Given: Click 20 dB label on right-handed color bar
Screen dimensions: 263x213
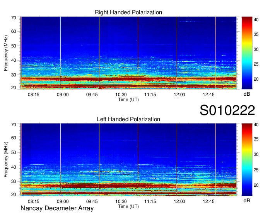Looking at the screenshot, I should click(x=256, y=79).
